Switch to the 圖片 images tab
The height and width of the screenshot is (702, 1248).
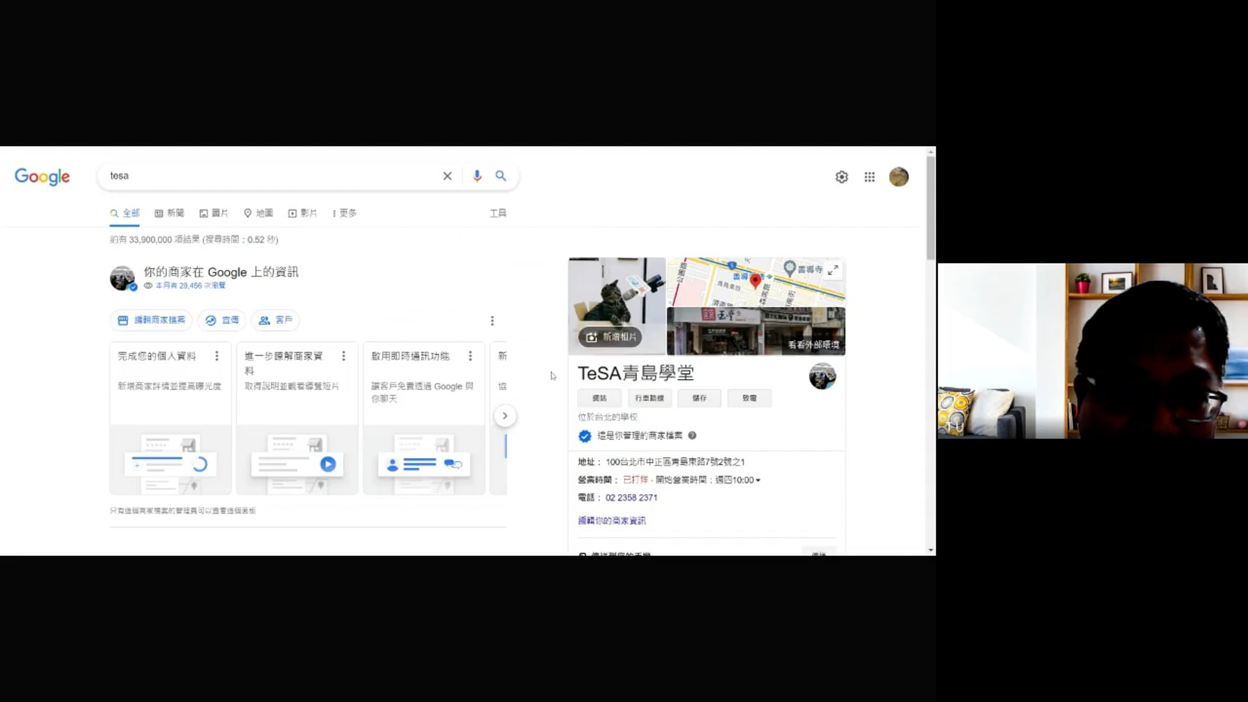(x=214, y=213)
